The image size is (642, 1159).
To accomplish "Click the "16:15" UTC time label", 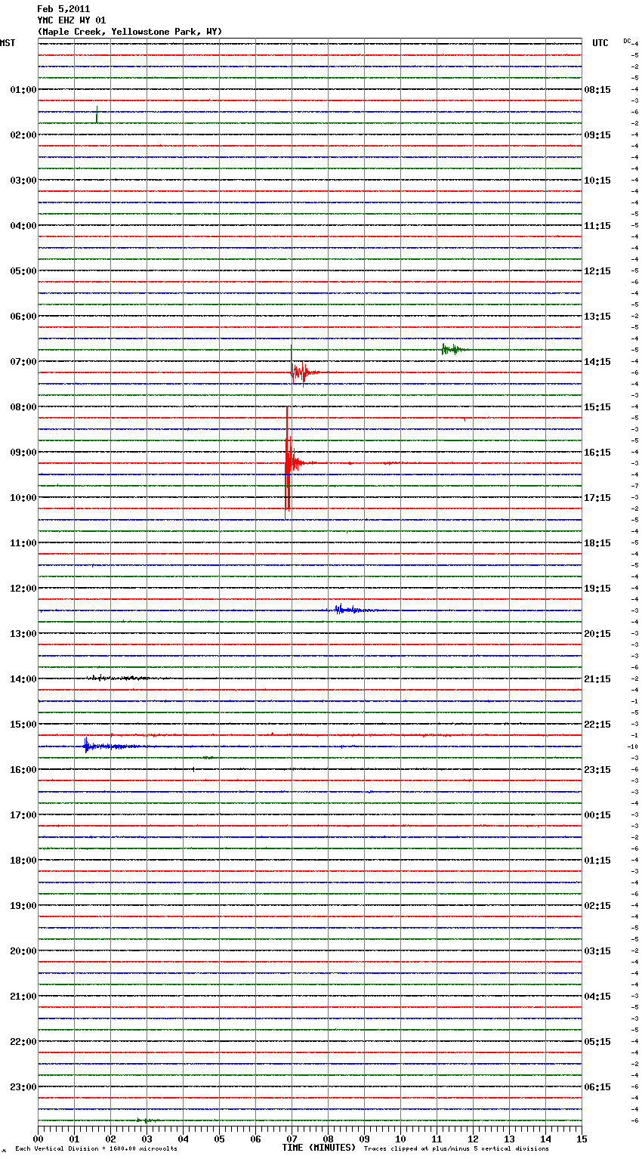I will 597,453.
